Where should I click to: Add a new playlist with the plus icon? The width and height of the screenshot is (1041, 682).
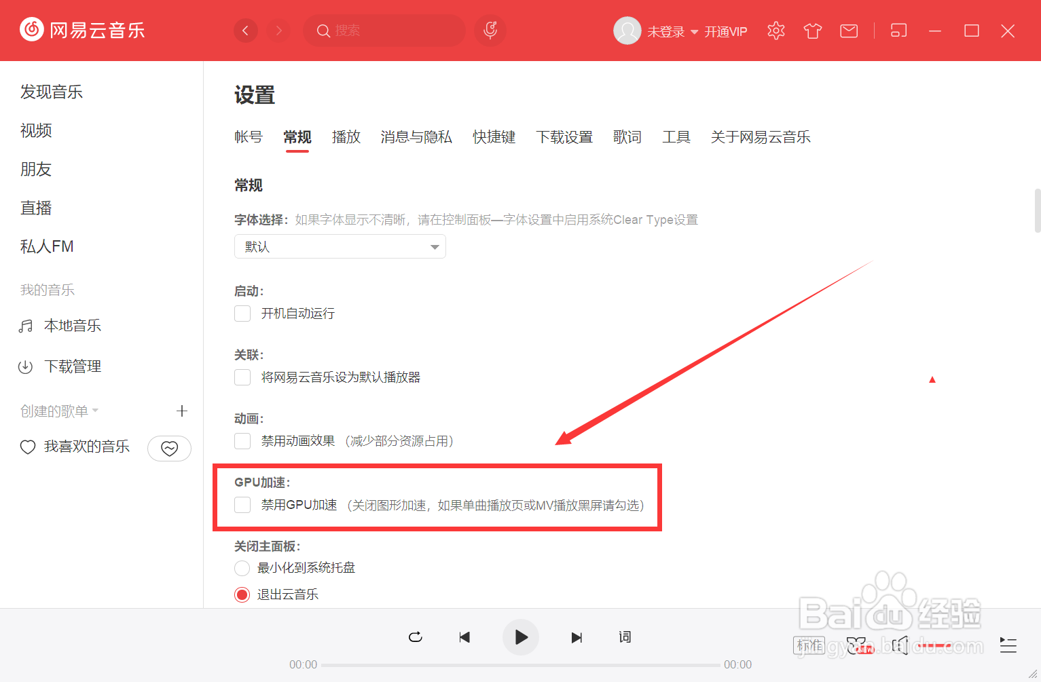(181, 411)
